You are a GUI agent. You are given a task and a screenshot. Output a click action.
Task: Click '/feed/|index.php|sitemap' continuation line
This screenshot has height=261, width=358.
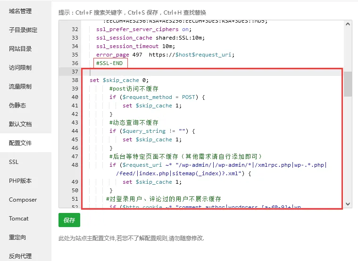[x=184, y=173]
